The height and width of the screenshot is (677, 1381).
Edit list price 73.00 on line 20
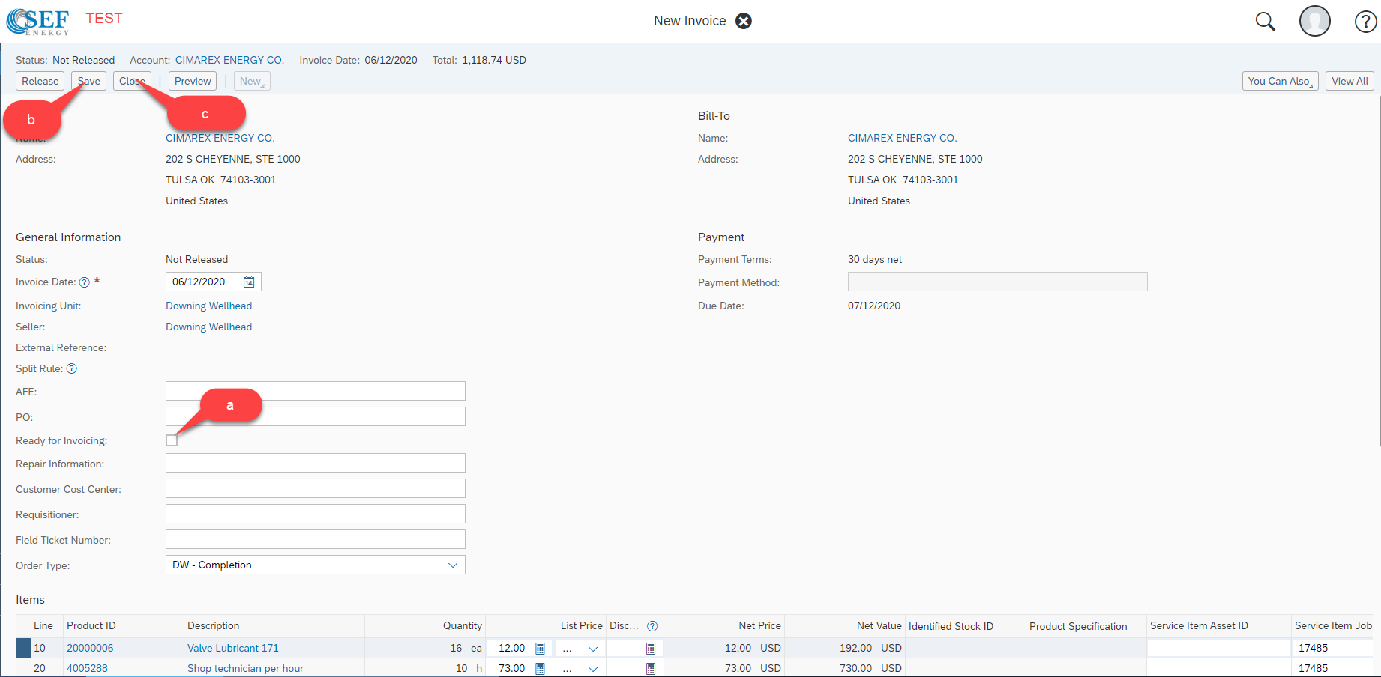[x=510, y=668]
